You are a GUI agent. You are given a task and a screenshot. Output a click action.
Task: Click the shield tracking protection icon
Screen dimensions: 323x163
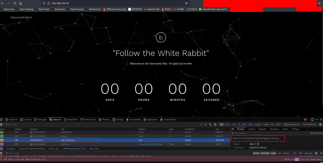[44, 3]
